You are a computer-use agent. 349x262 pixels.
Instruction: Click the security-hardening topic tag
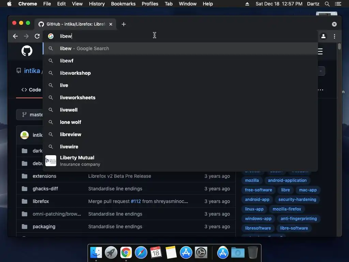tap(297, 199)
